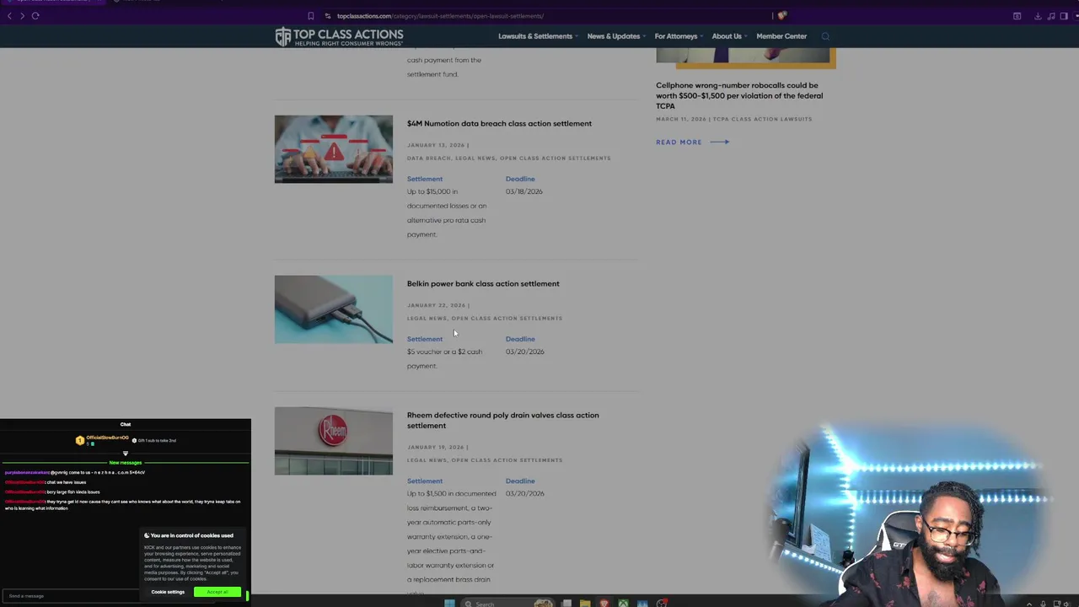Open the $4M Numotion data breach settlement article
Image resolution: width=1079 pixels, height=607 pixels.
tap(499, 123)
